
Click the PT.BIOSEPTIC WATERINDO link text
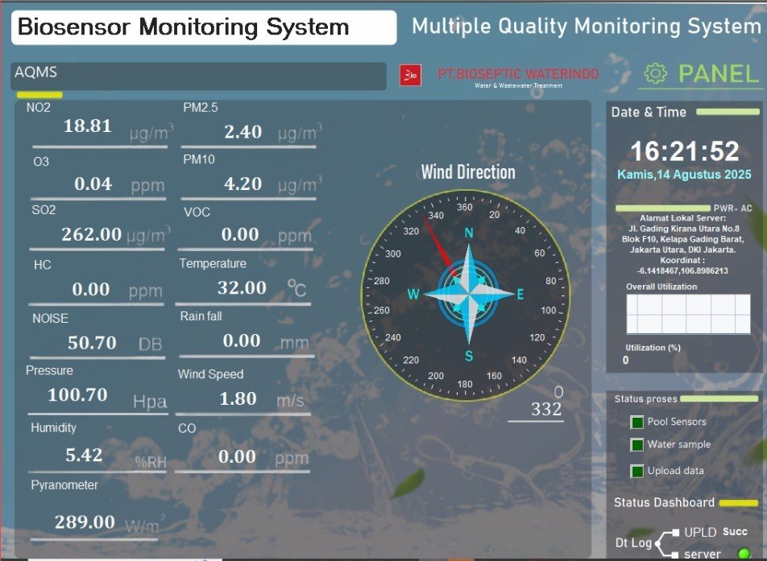[x=518, y=73]
